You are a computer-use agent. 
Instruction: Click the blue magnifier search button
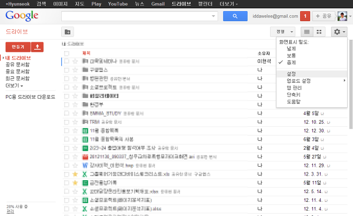235,16
